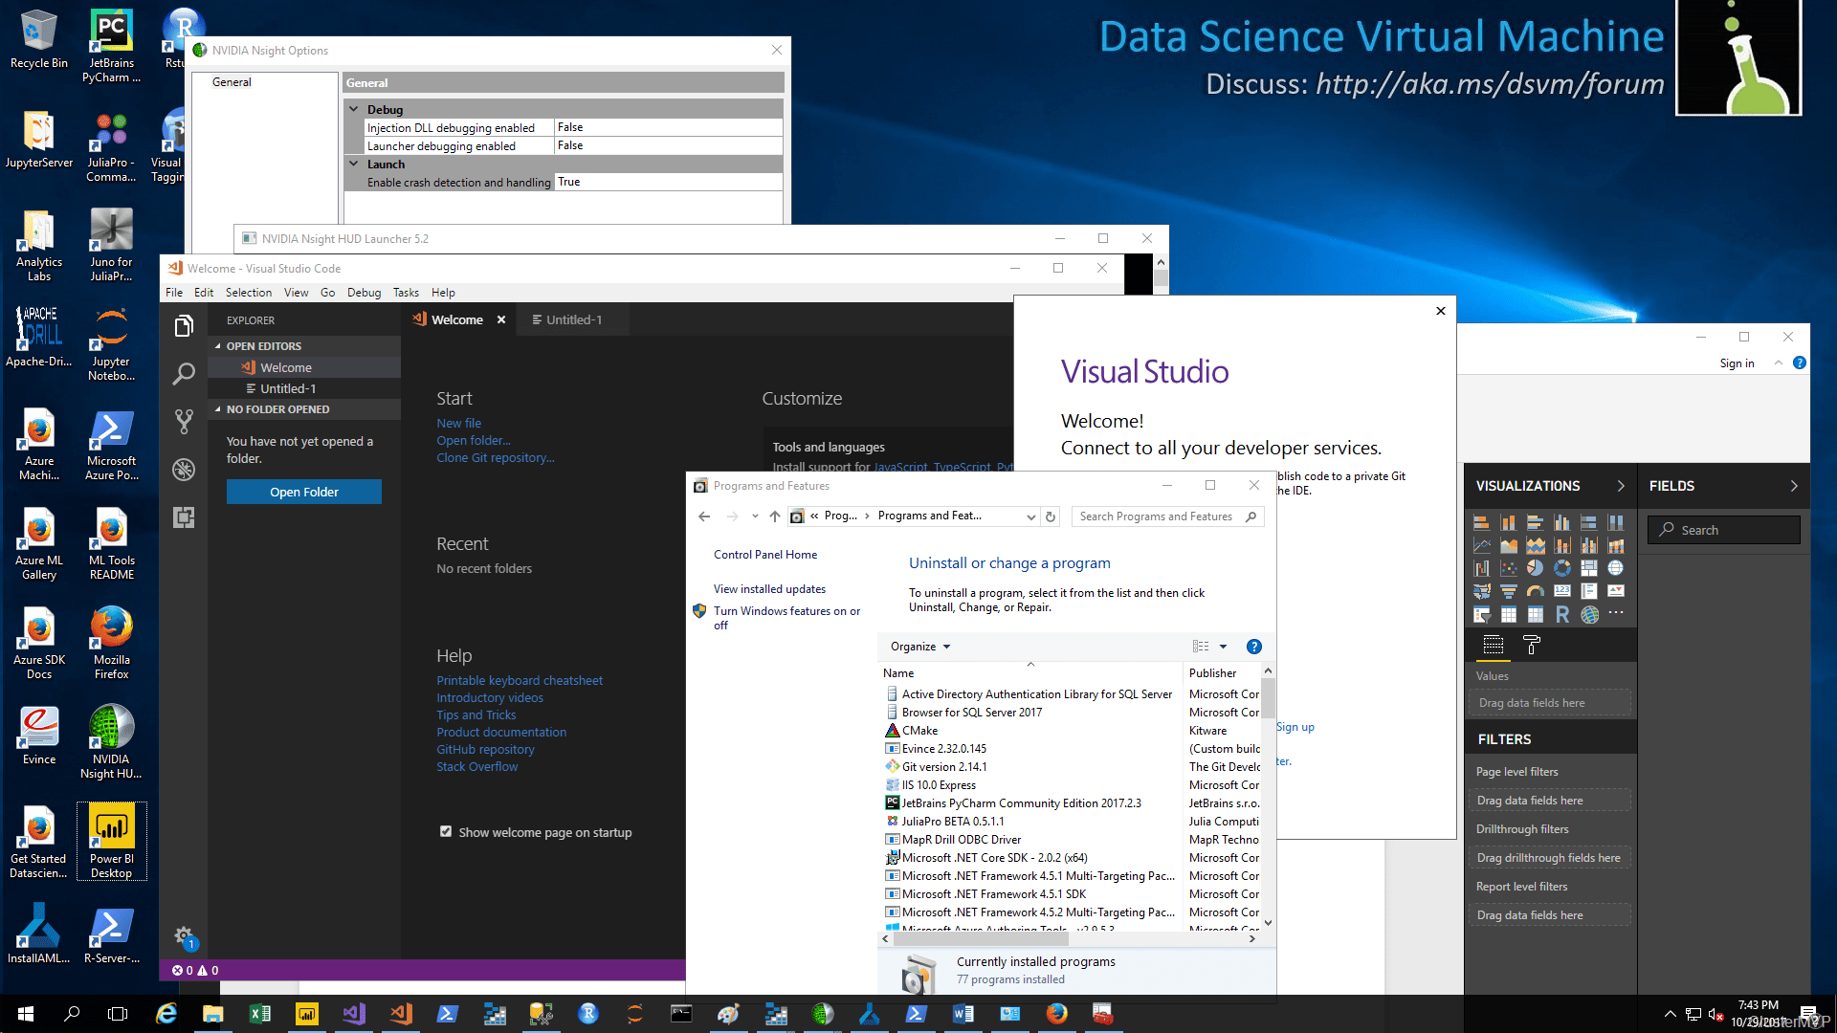Select the slicer visualization
This screenshot has height=1033, width=1837.
click(1481, 614)
